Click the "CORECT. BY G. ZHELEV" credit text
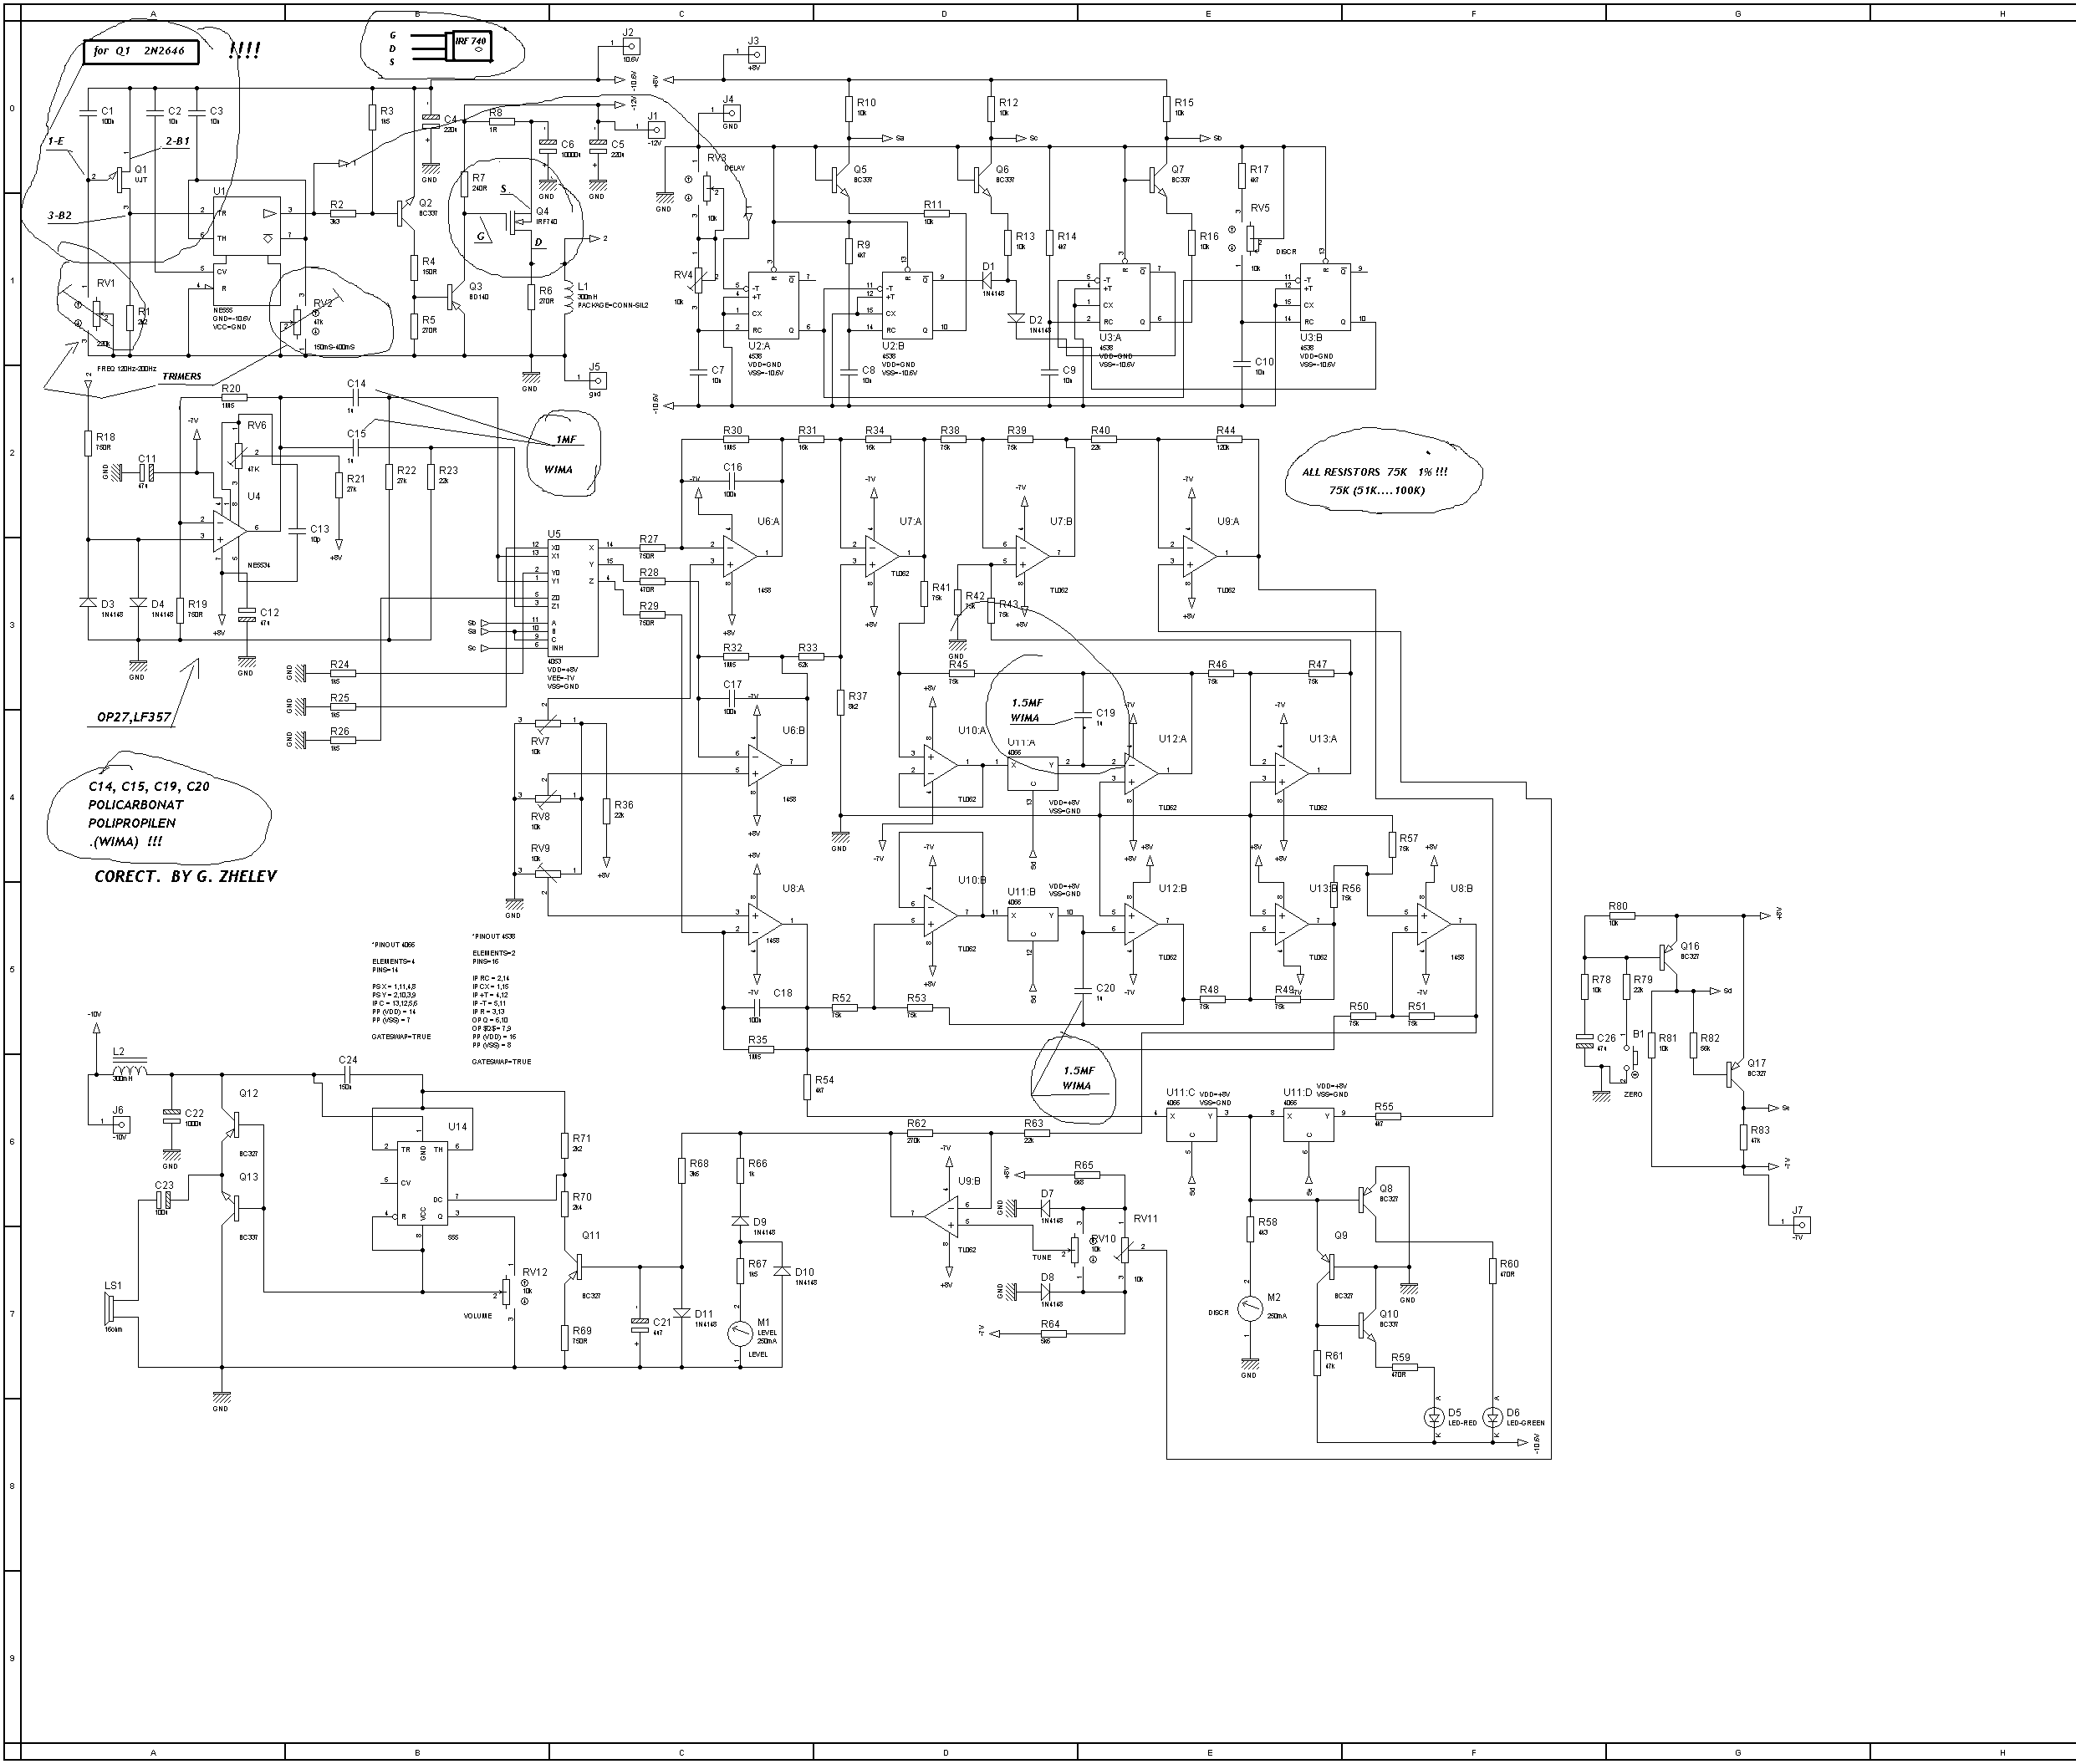2076x1764 pixels. tap(185, 877)
